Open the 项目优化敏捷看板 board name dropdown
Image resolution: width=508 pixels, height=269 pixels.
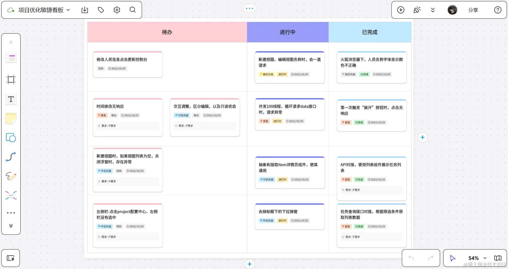[68, 10]
